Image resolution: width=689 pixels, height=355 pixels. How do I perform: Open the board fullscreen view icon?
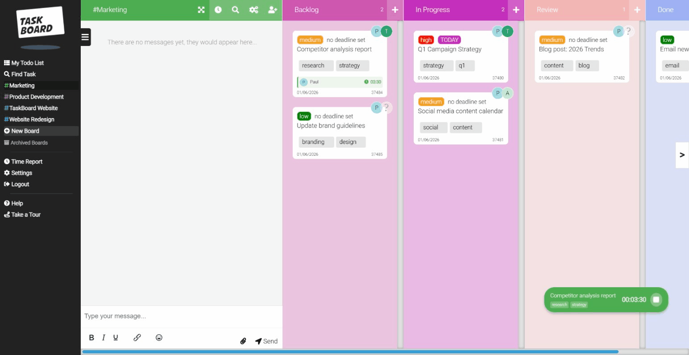point(201,9)
